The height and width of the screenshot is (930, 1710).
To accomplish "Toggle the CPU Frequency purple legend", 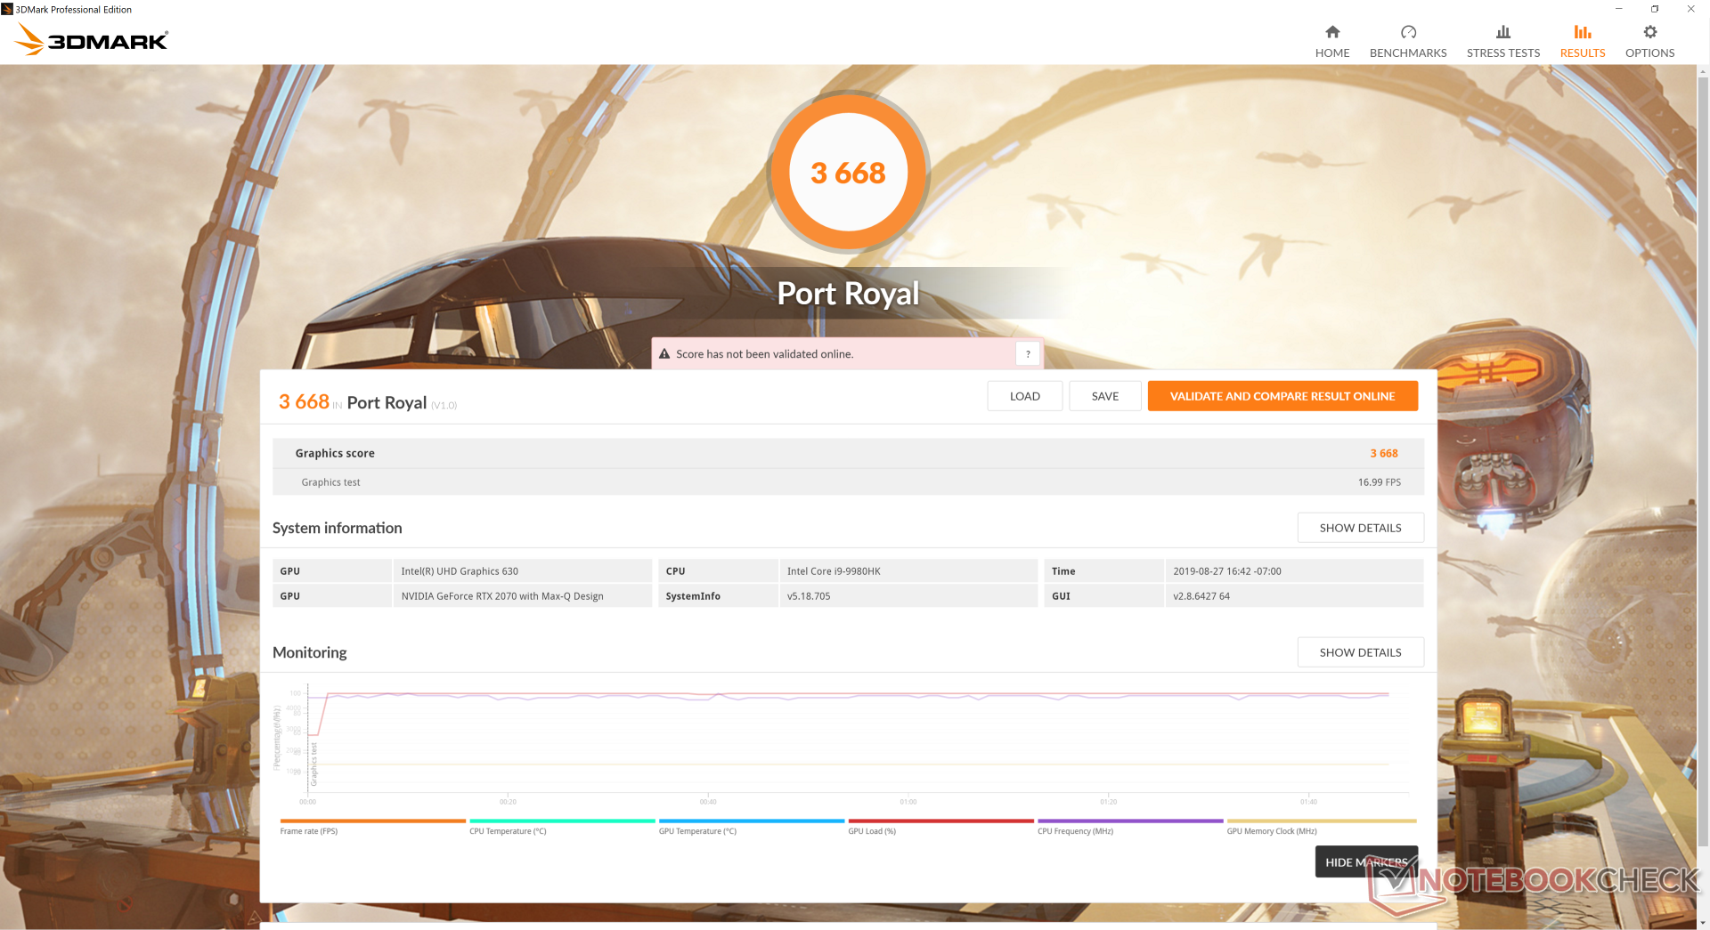I will point(1130,826).
